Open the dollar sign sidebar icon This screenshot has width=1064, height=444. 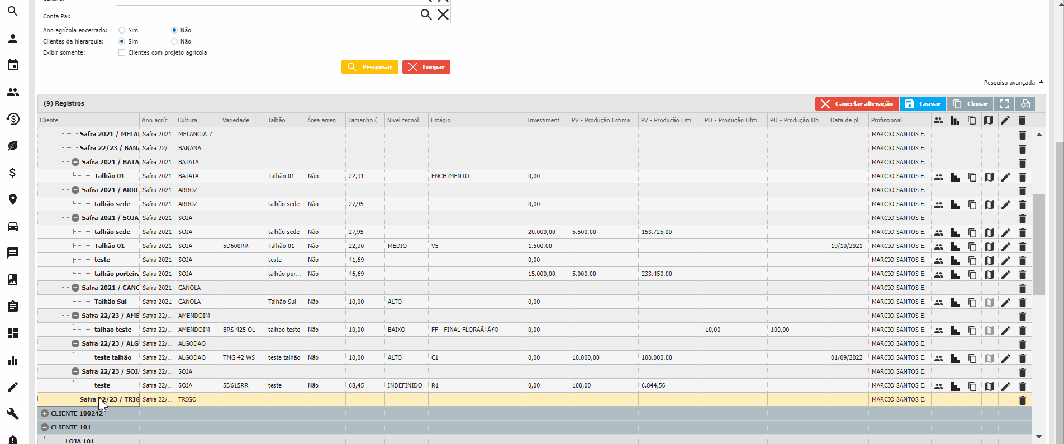click(x=13, y=173)
